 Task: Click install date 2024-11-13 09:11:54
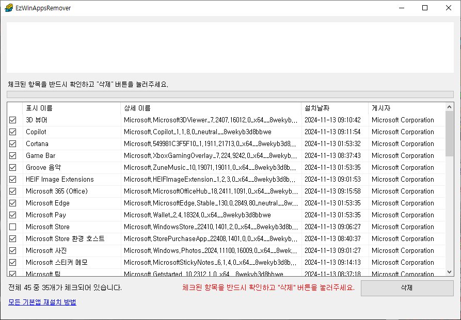coord(332,132)
